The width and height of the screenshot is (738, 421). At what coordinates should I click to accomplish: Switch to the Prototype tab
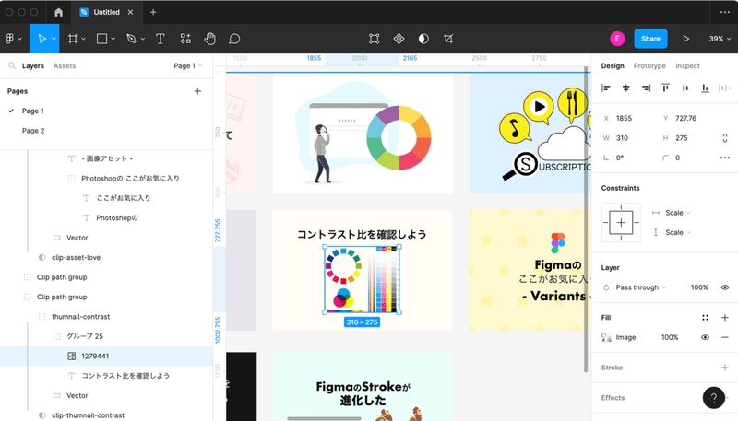[649, 65]
